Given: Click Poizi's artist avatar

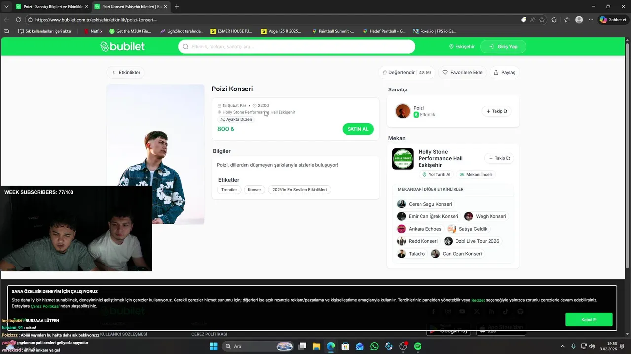Looking at the screenshot, I should [x=403, y=111].
